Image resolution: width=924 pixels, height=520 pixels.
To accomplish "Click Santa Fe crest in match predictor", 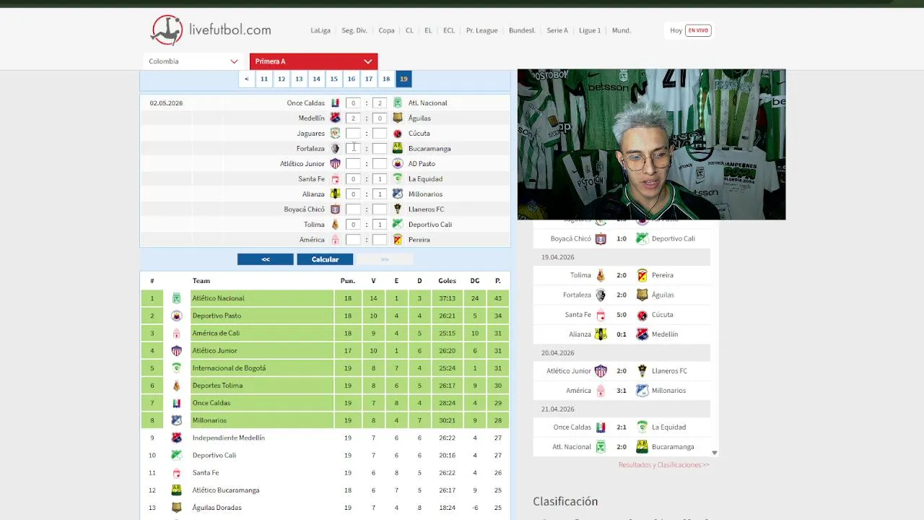I will pyautogui.click(x=335, y=179).
